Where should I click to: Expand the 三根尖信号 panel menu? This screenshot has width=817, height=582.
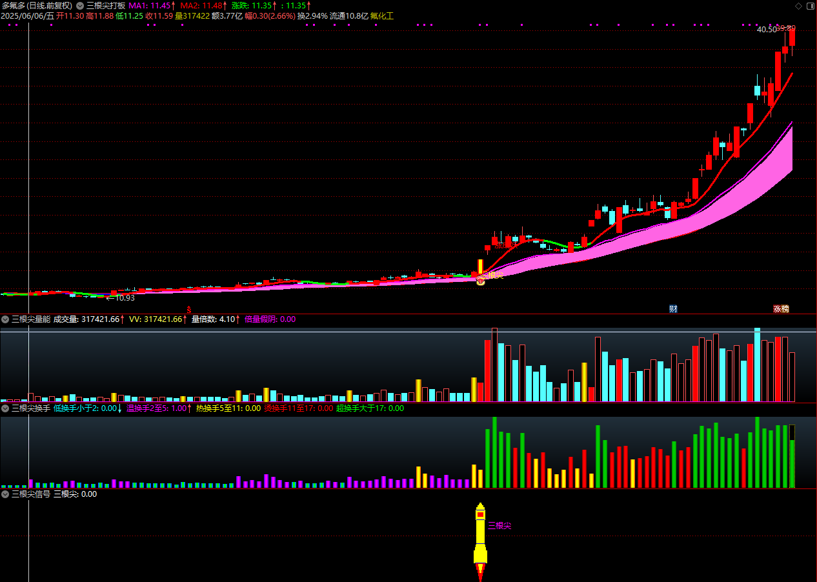[5, 494]
